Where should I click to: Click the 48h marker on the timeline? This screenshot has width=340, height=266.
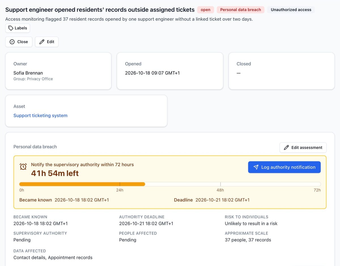220,190
